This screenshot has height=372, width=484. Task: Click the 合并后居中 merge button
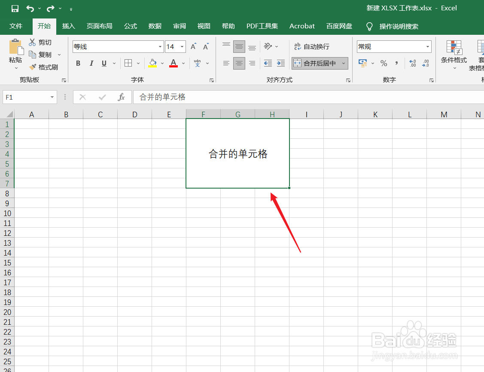[315, 63]
